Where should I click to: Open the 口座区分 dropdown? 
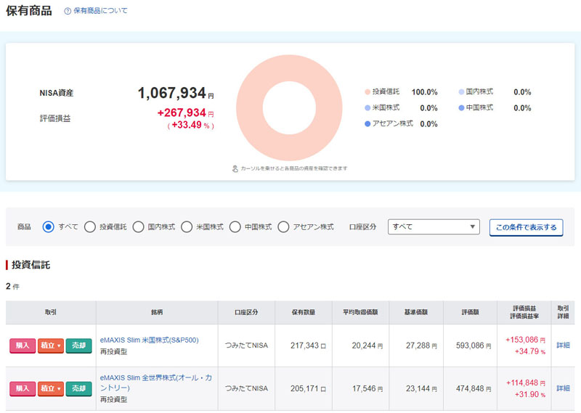click(x=434, y=226)
